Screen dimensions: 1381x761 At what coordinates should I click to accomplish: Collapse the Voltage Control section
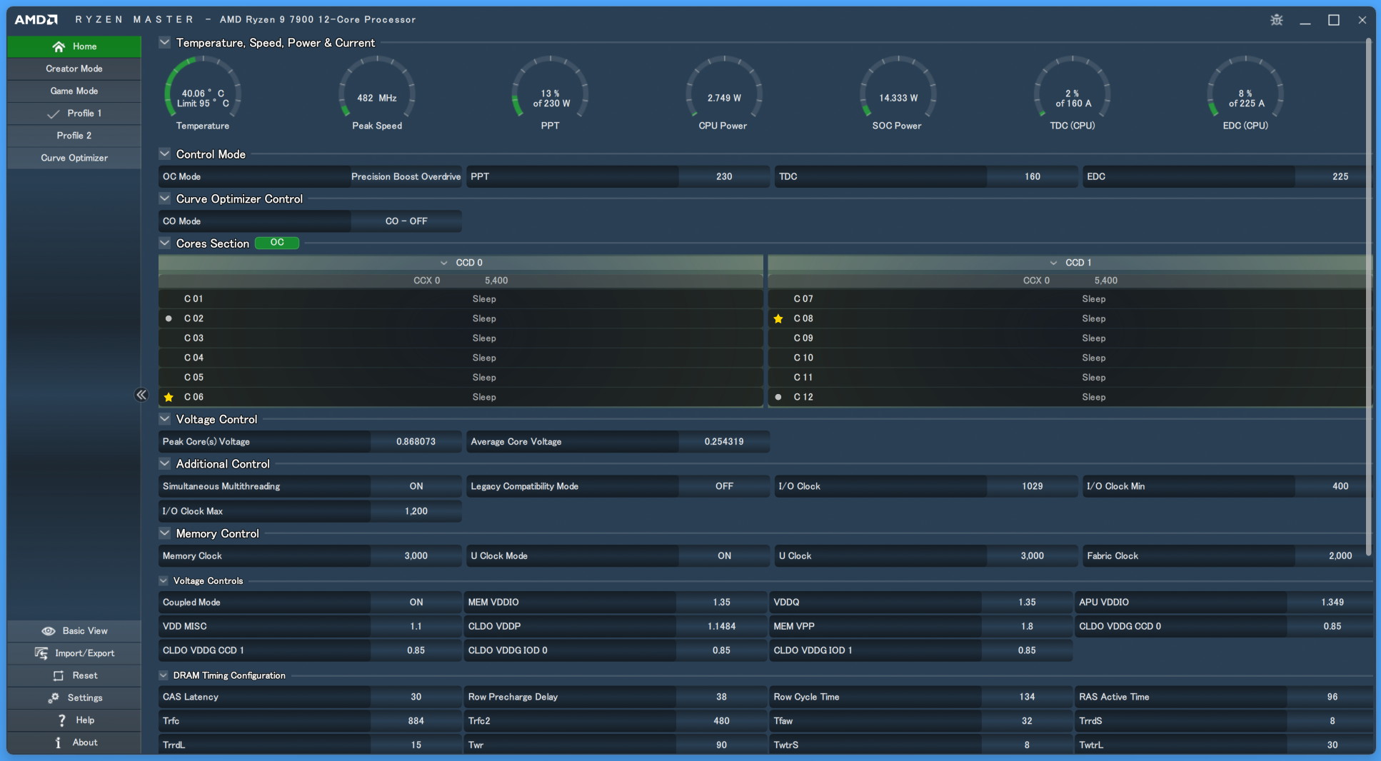point(165,419)
